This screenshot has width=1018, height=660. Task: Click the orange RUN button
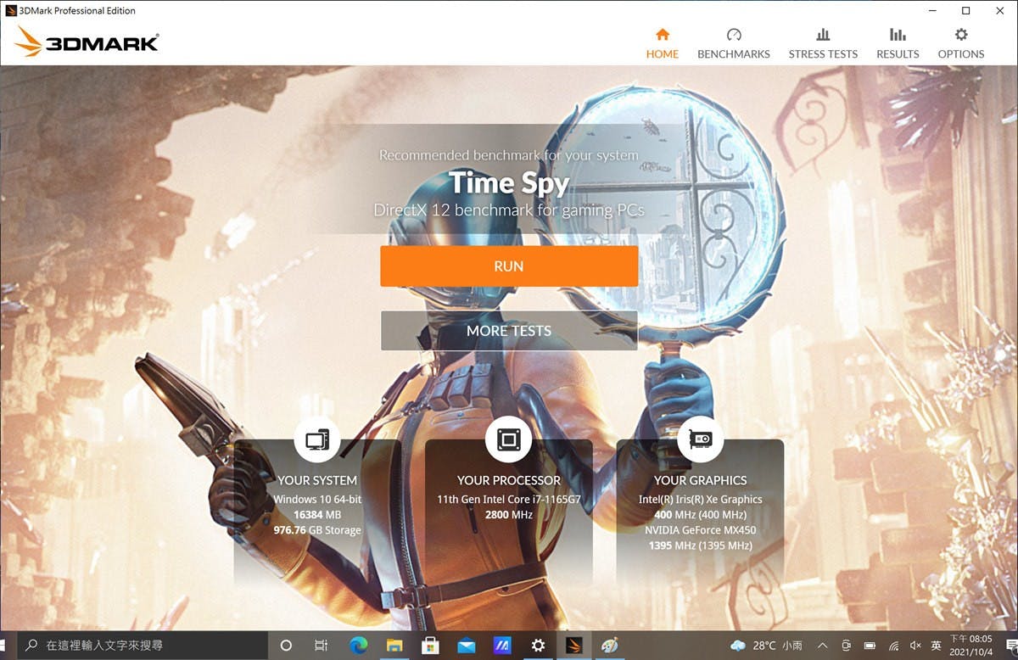508,266
